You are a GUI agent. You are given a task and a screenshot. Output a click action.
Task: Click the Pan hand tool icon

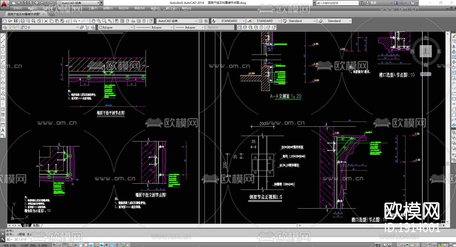coord(93,21)
